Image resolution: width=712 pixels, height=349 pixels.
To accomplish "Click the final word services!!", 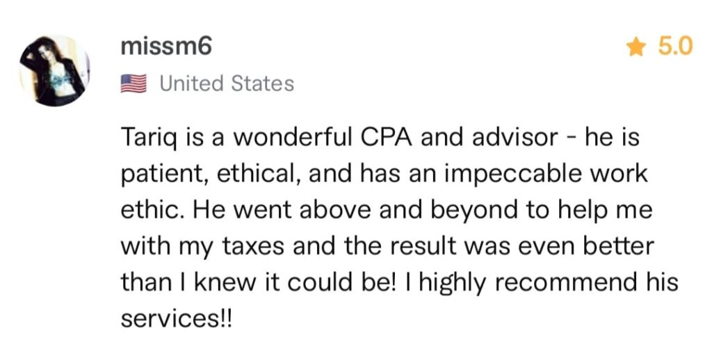I will pos(176,319).
